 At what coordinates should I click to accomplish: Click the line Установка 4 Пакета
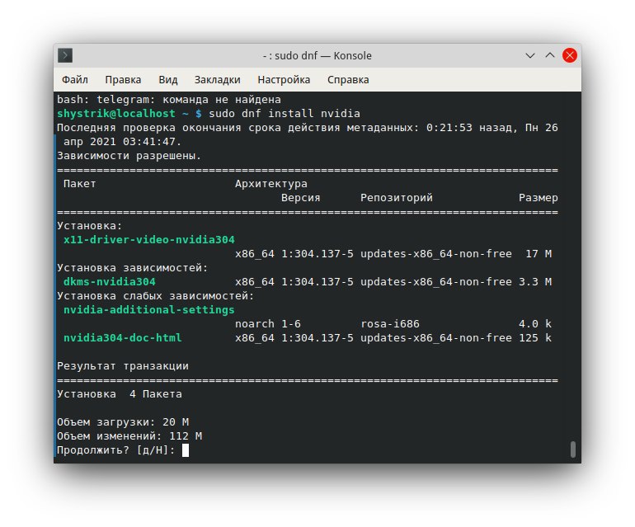120,394
